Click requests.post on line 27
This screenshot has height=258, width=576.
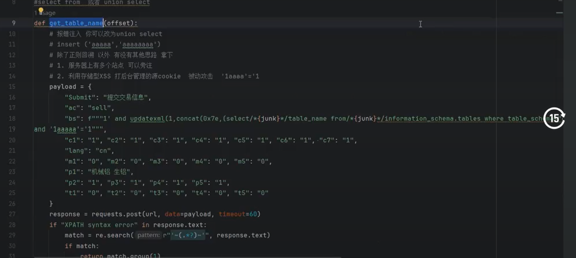[114, 214]
